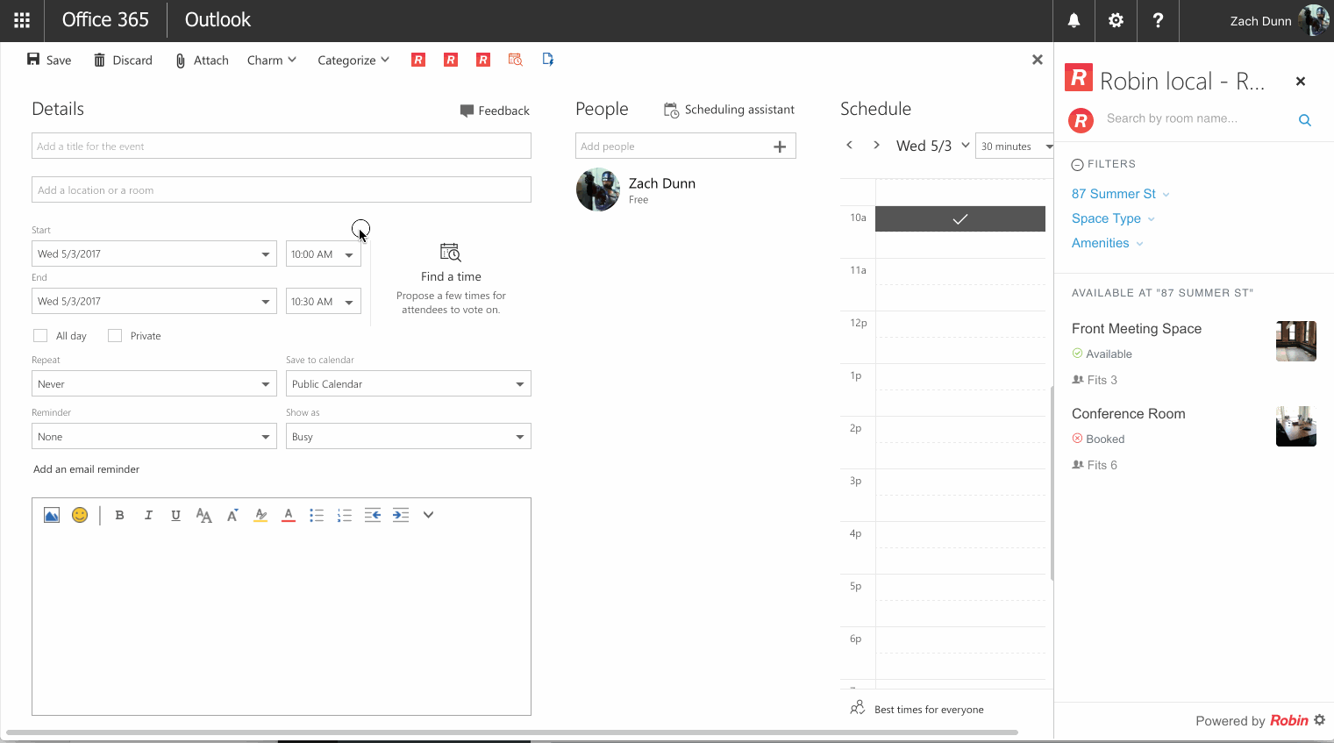Toggle italic formatting
The height and width of the screenshot is (743, 1334).
[x=148, y=515]
